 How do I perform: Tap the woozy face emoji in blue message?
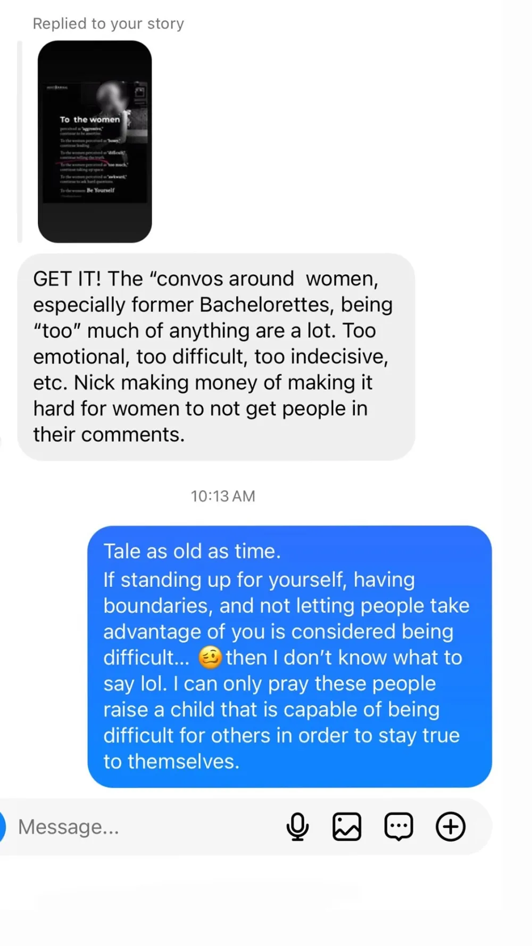[x=210, y=657]
